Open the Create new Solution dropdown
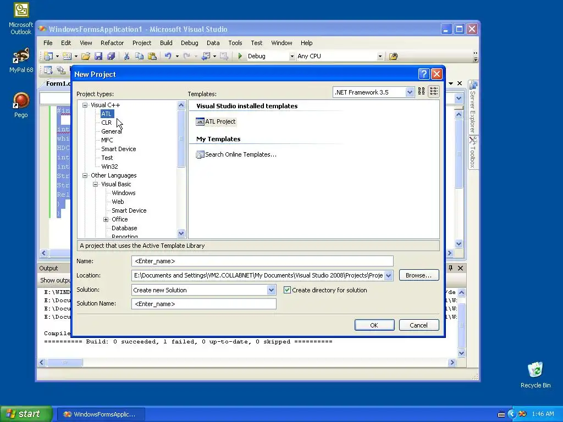This screenshot has width=563, height=422. 272,290
